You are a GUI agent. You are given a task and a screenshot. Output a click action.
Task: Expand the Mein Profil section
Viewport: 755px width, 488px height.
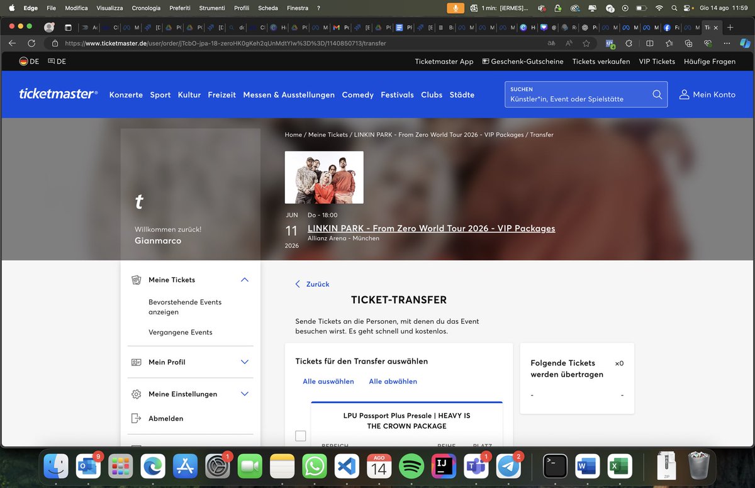pos(245,362)
